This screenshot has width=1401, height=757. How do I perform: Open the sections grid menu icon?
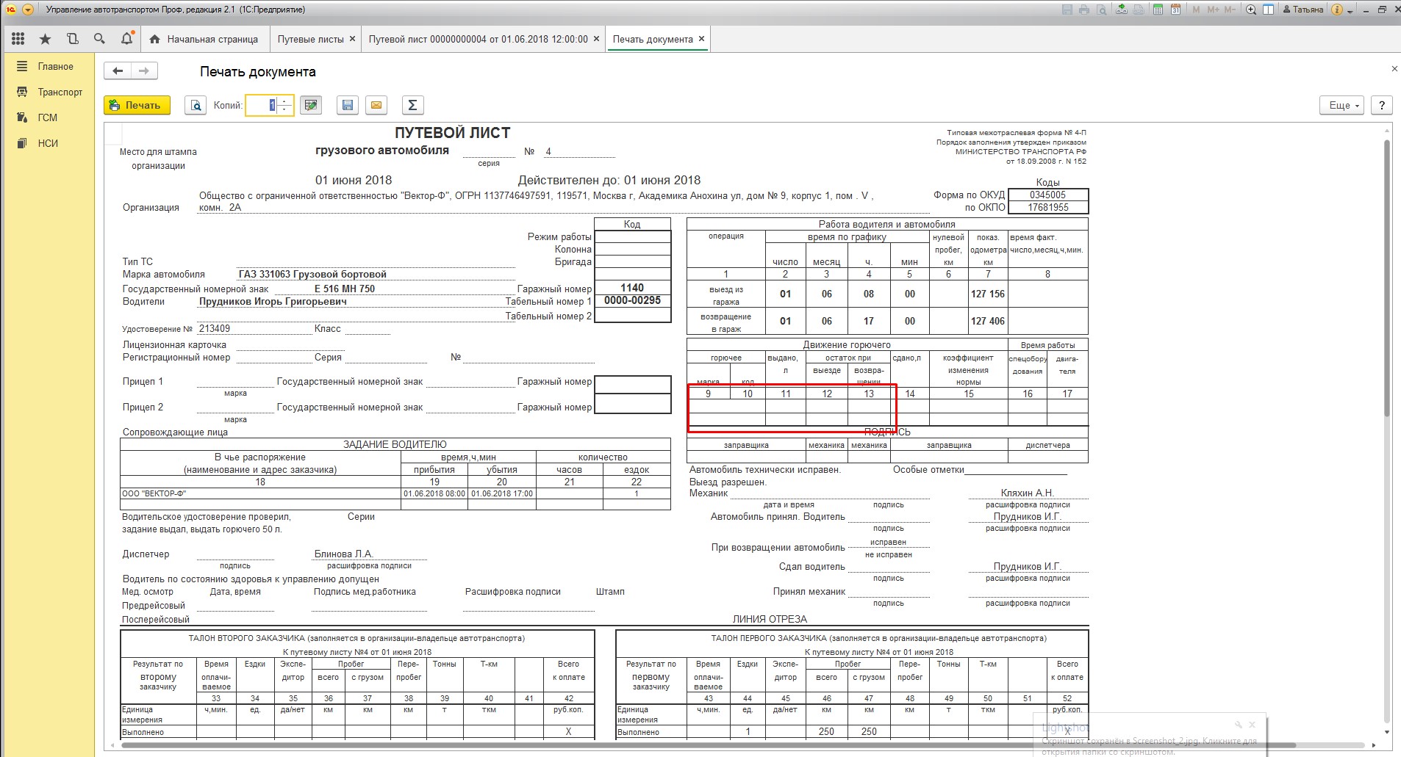(x=18, y=39)
